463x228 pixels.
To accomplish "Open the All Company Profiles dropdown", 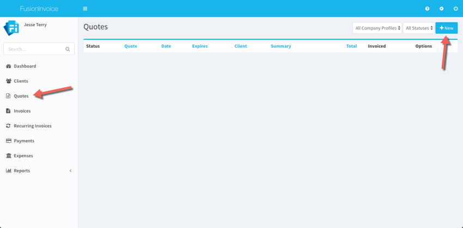I will (x=377, y=28).
